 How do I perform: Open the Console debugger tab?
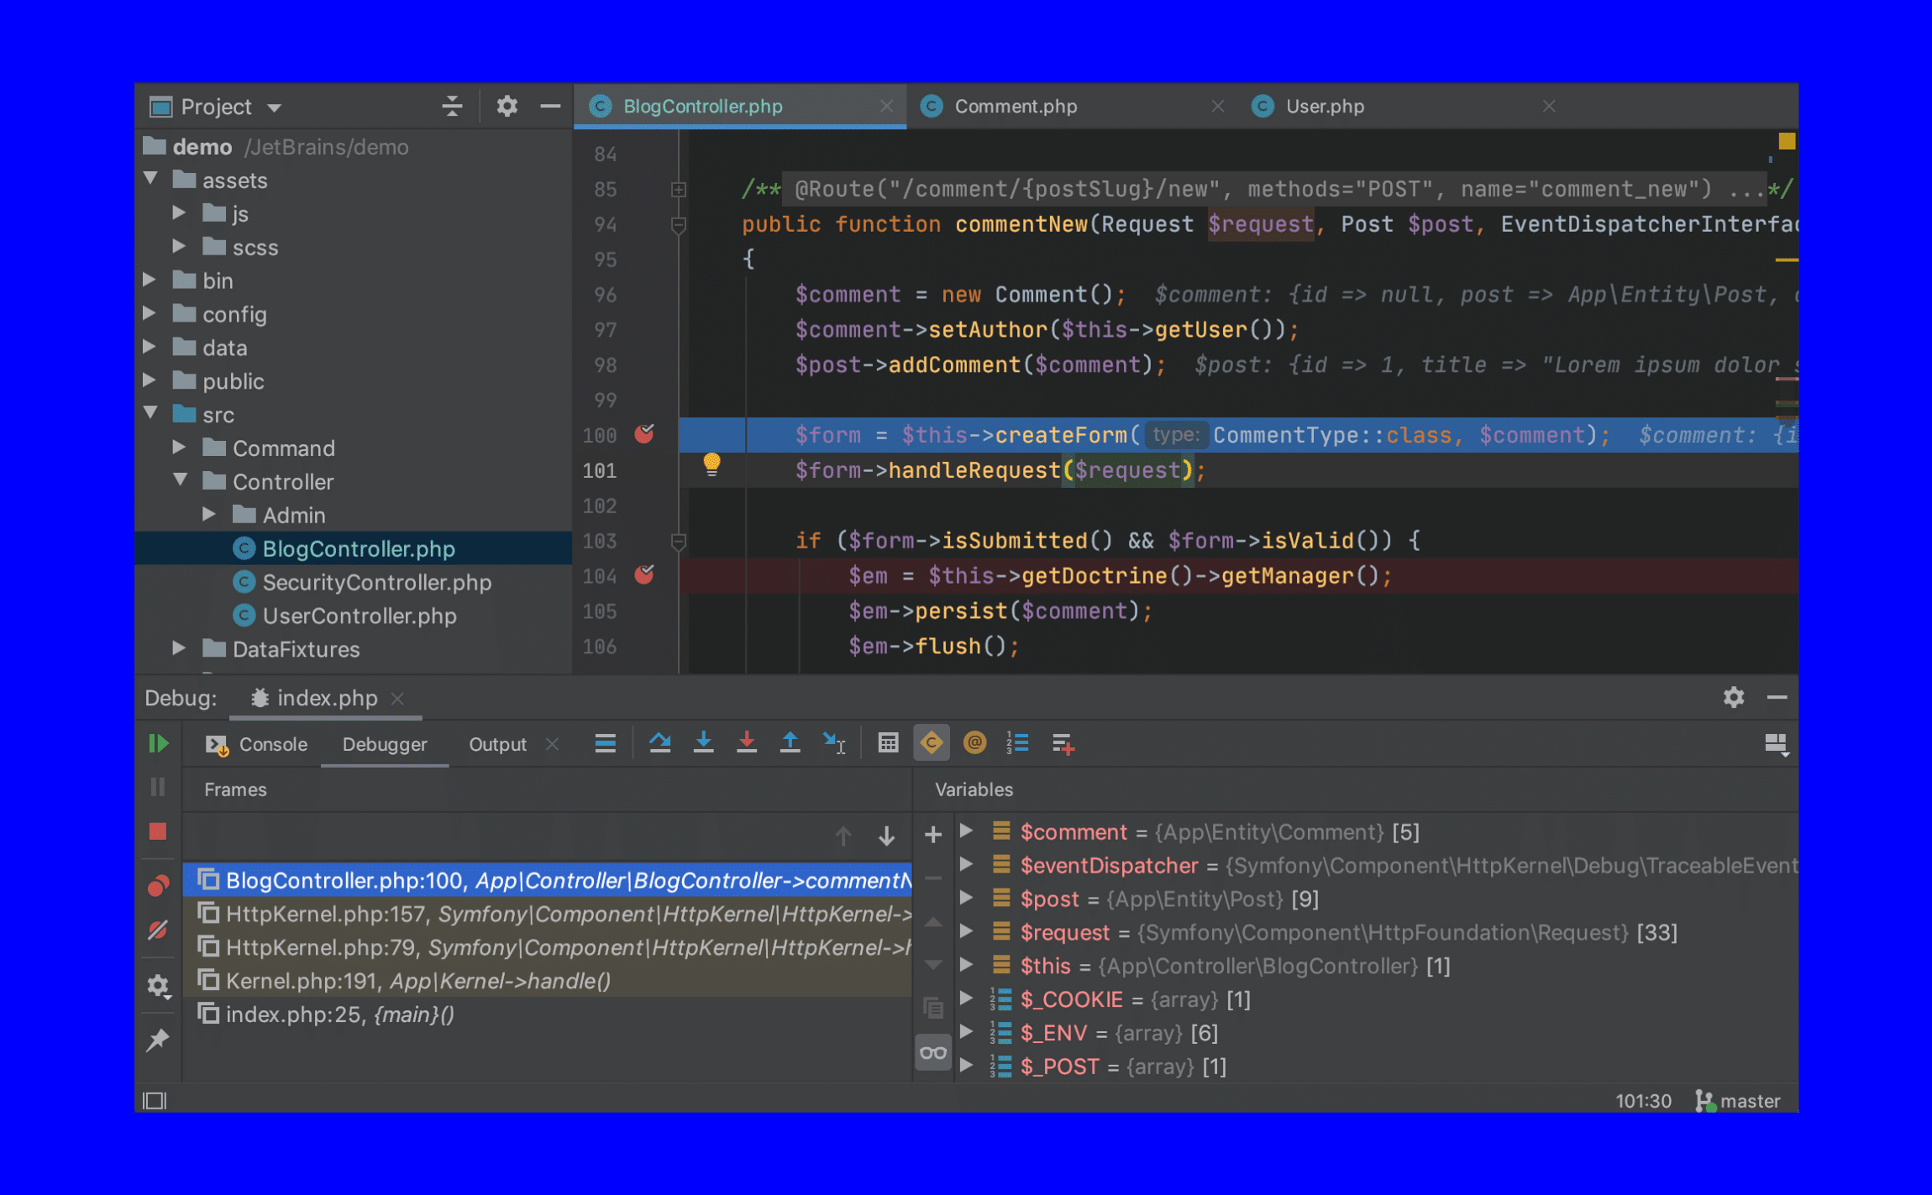[257, 744]
